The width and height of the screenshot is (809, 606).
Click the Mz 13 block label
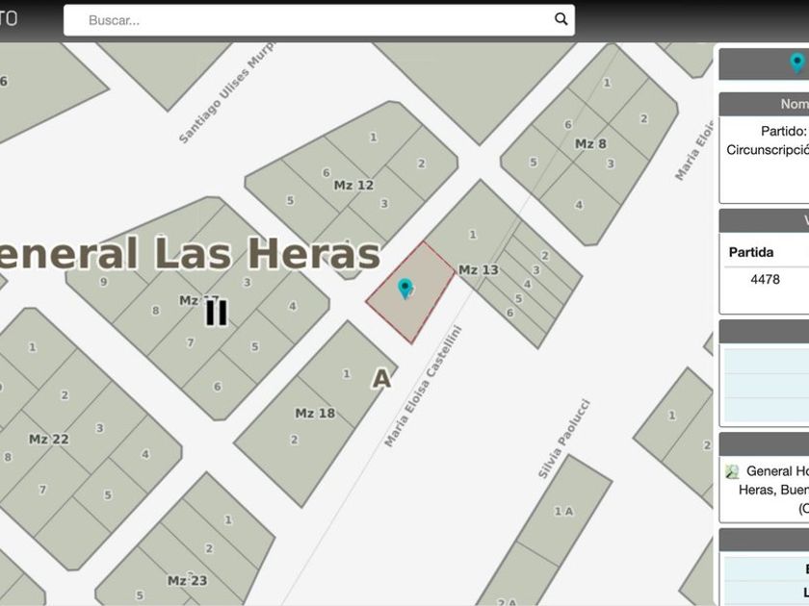(x=479, y=269)
